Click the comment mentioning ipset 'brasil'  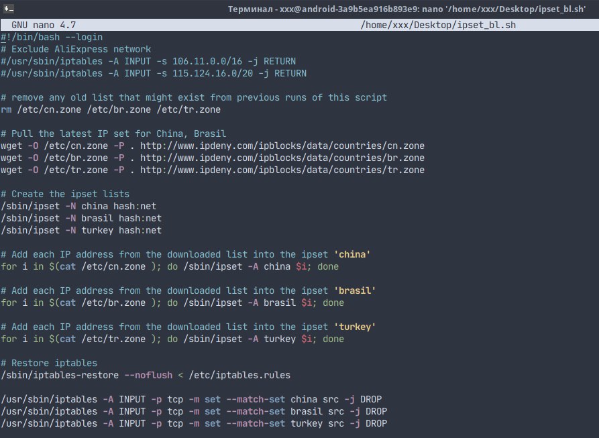(x=188, y=291)
